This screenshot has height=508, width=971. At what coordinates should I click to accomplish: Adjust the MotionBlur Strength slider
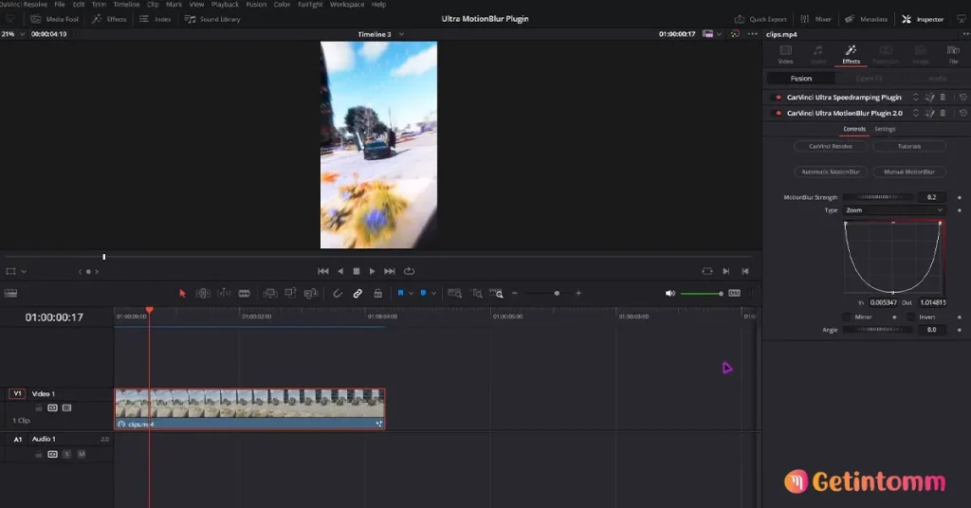877,197
